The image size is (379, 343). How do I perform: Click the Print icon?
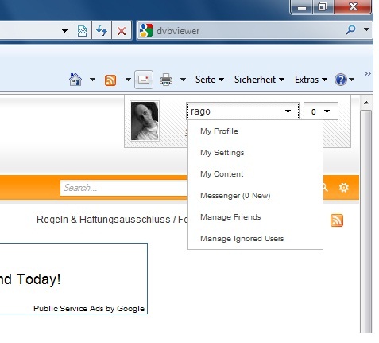pos(166,80)
